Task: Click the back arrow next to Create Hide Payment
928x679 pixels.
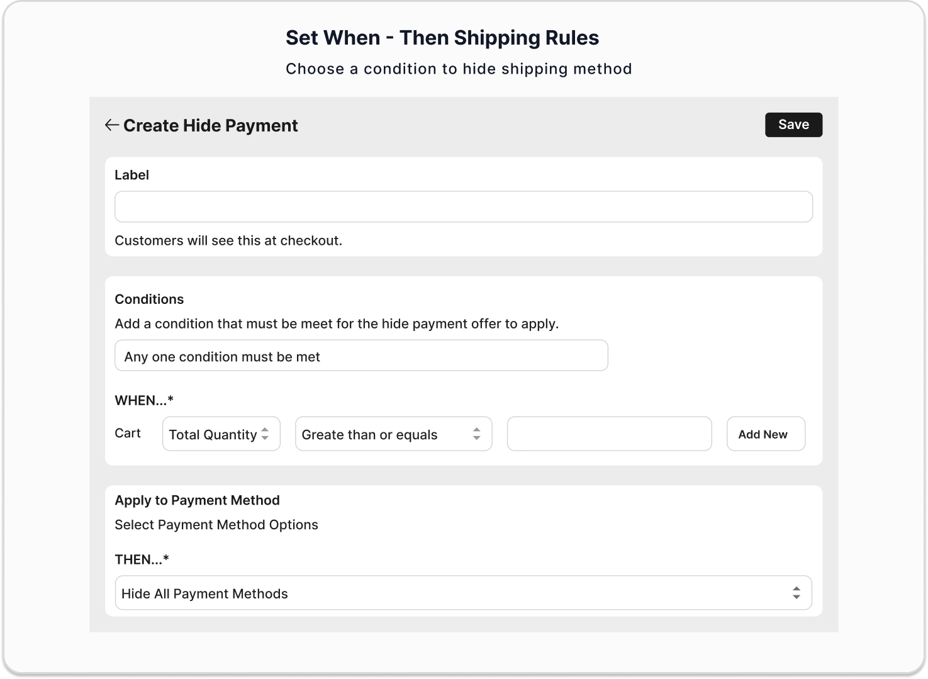Action: point(111,125)
